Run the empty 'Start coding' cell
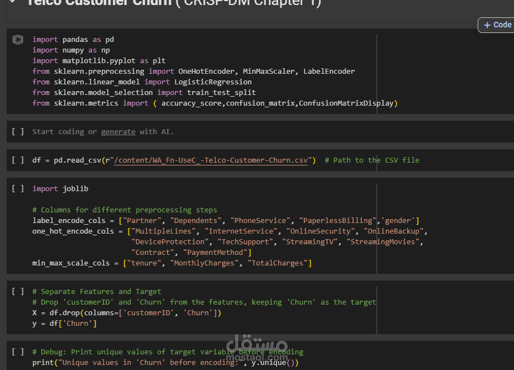 click(18, 132)
